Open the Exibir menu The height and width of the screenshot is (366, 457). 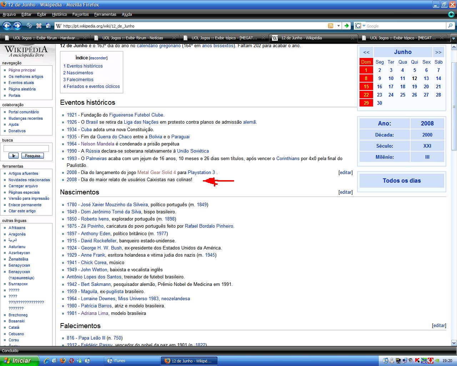[42, 14]
